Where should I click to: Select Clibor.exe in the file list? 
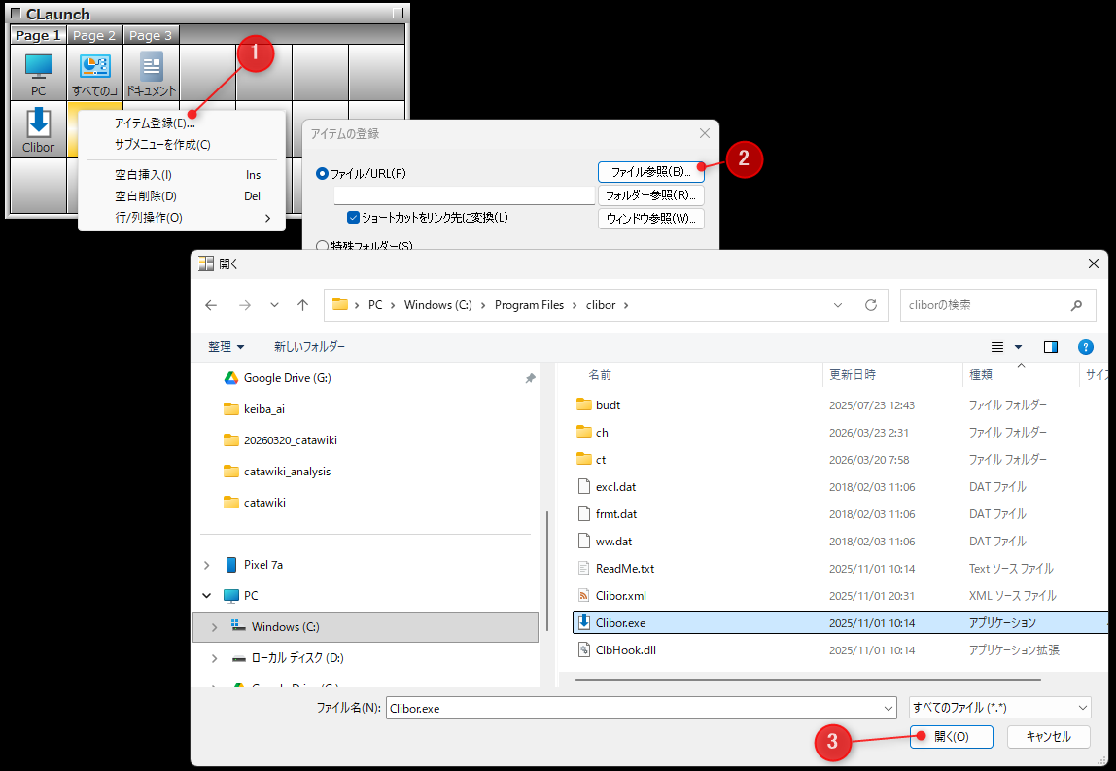click(621, 623)
